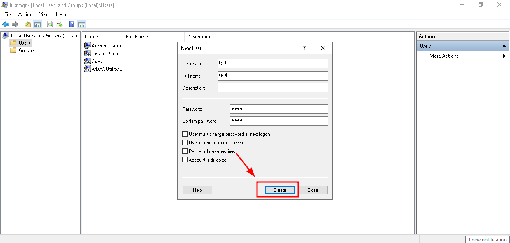Toggle Show/Hide Action Pane toolbar icon
The height and width of the screenshot is (243, 510).
click(81, 25)
